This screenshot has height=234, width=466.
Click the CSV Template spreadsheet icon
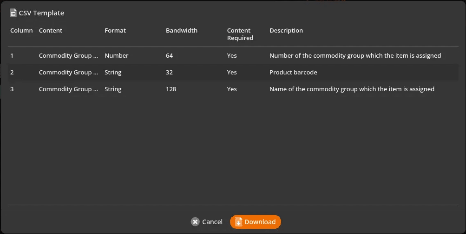click(x=13, y=13)
